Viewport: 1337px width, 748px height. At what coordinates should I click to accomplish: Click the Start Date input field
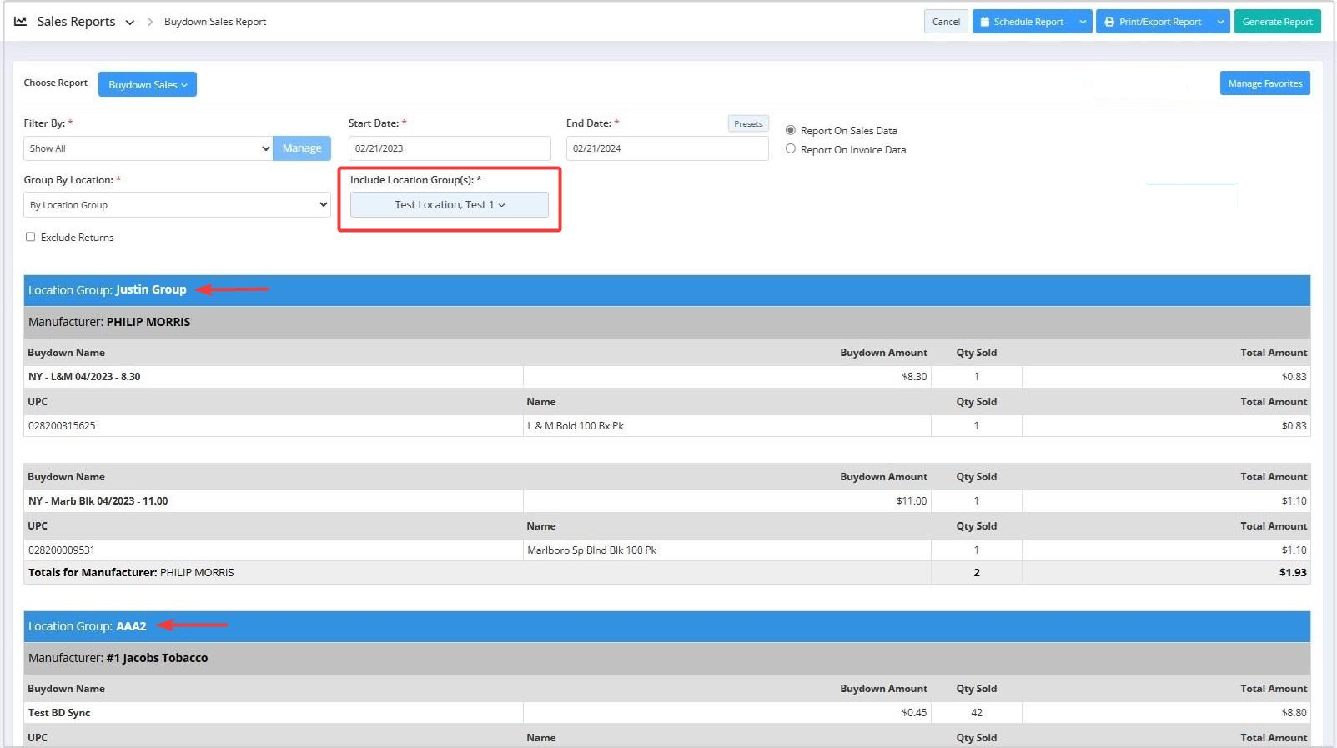[450, 148]
